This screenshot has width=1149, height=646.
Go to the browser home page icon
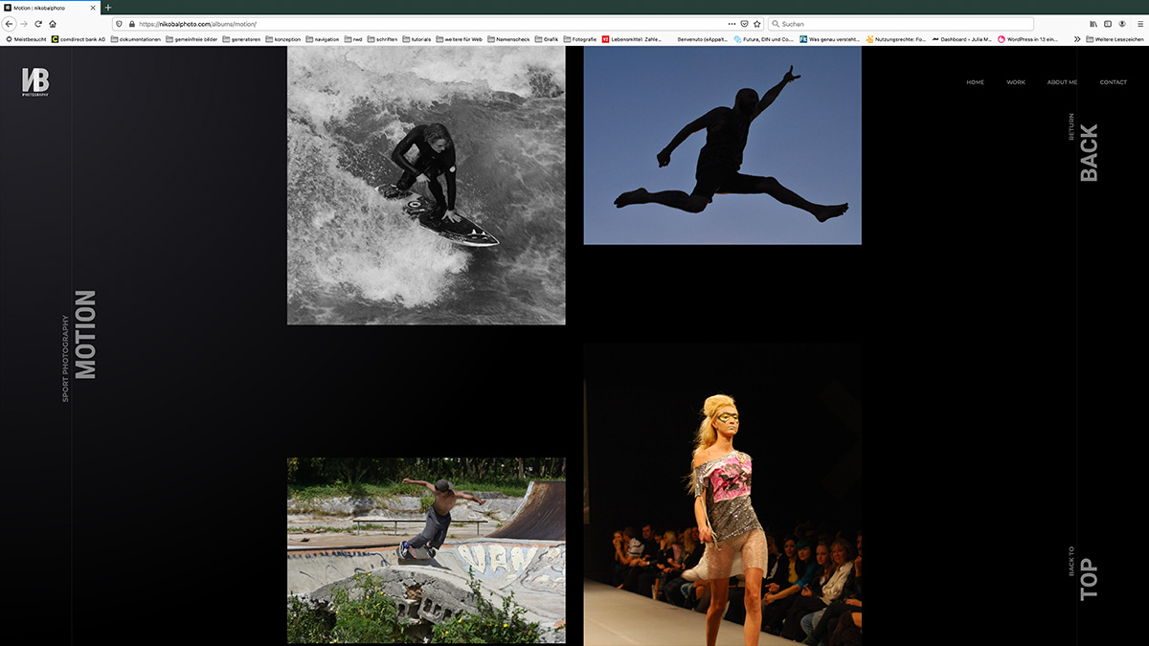point(53,23)
